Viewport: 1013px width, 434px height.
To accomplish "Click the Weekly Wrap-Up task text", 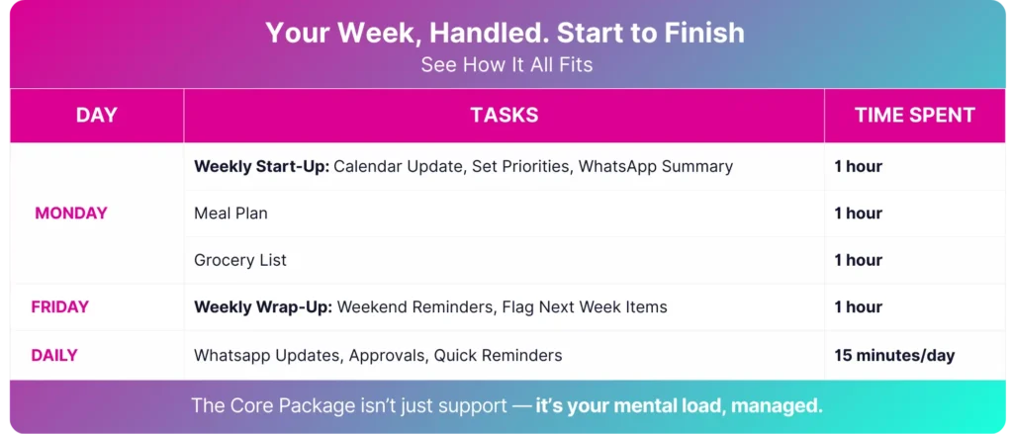I will pyautogui.click(x=430, y=306).
